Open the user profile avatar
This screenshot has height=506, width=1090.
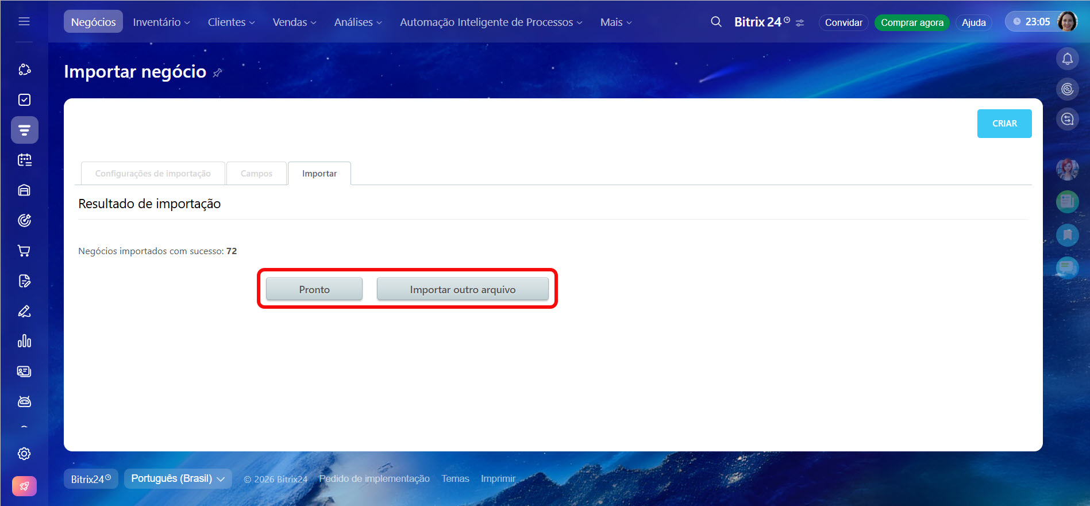tap(1067, 22)
